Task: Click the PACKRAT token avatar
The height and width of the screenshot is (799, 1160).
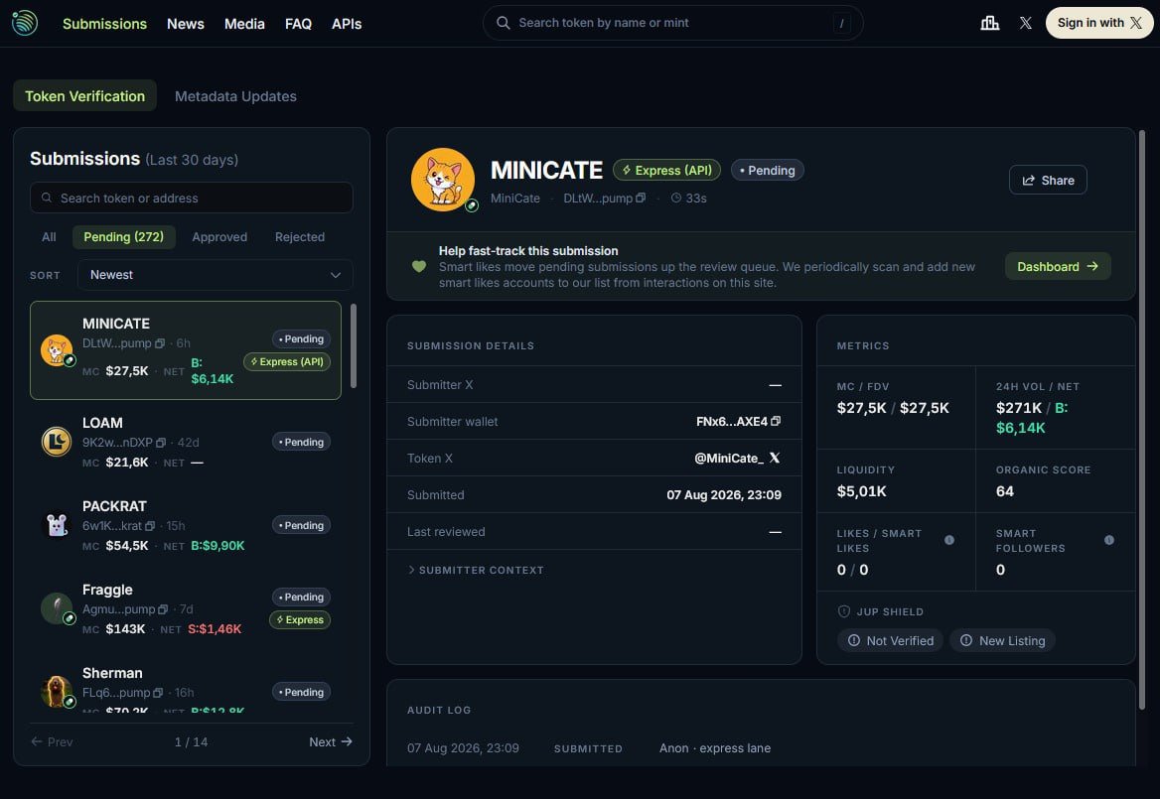Action: tap(57, 525)
